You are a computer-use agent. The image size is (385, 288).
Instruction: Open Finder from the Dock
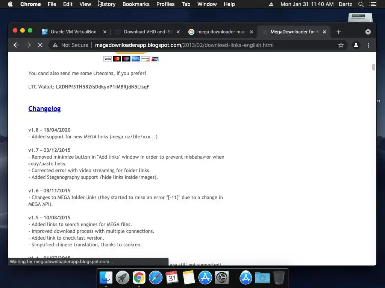pos(106,278)
